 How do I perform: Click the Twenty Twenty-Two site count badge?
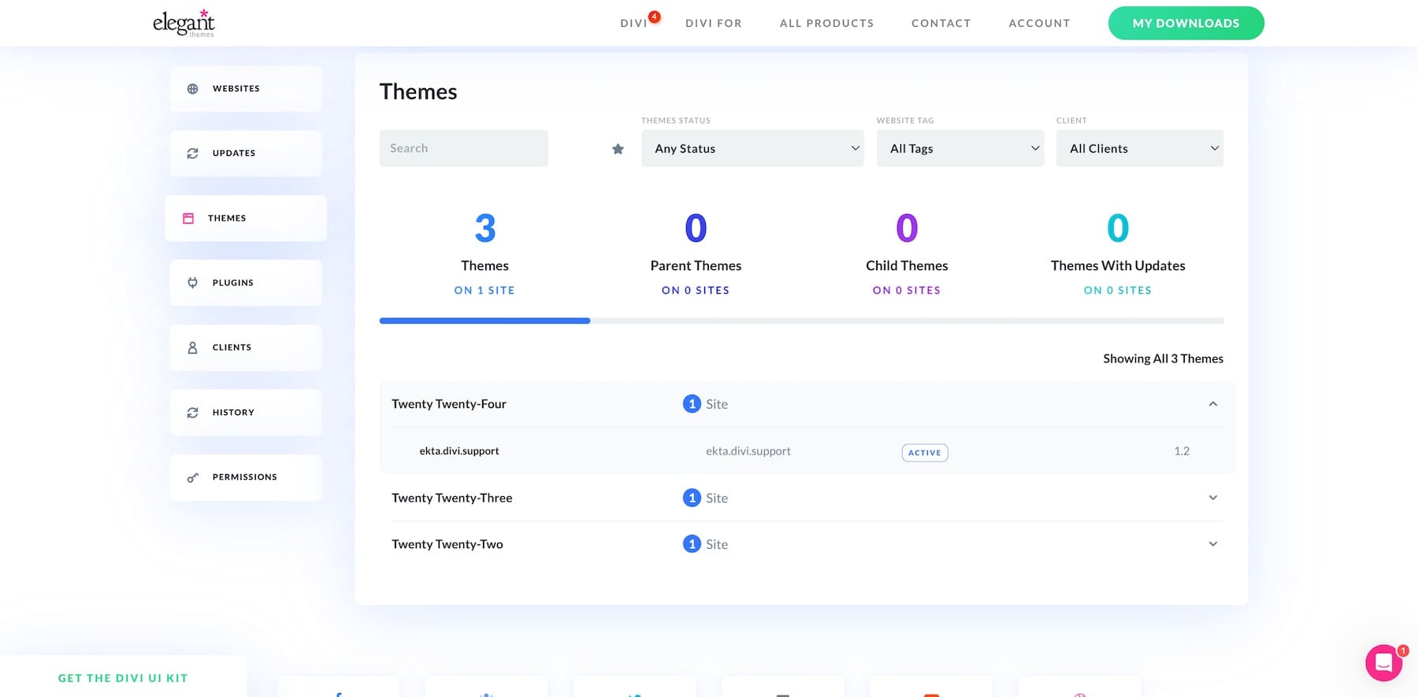tap(692, 544)
